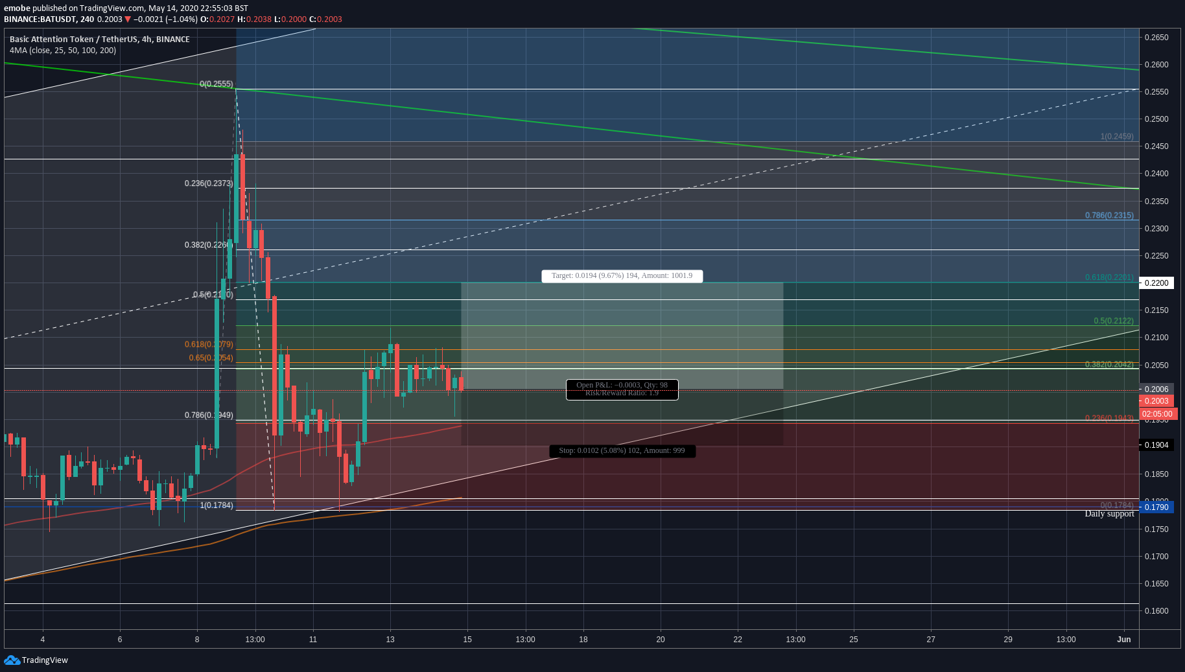
Task: Click the 02:05:00 countdown timer tag
Action: point(1158,414)
